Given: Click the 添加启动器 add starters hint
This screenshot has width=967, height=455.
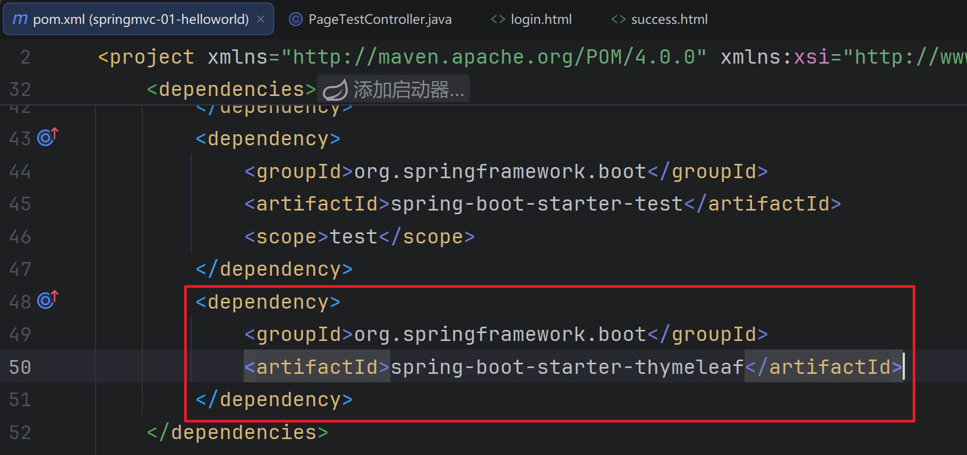Looking at the screenshot, I should point(393,89).
